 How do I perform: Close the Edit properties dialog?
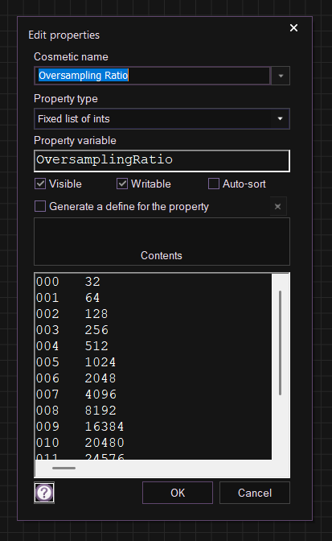click(x=293, y=28)
